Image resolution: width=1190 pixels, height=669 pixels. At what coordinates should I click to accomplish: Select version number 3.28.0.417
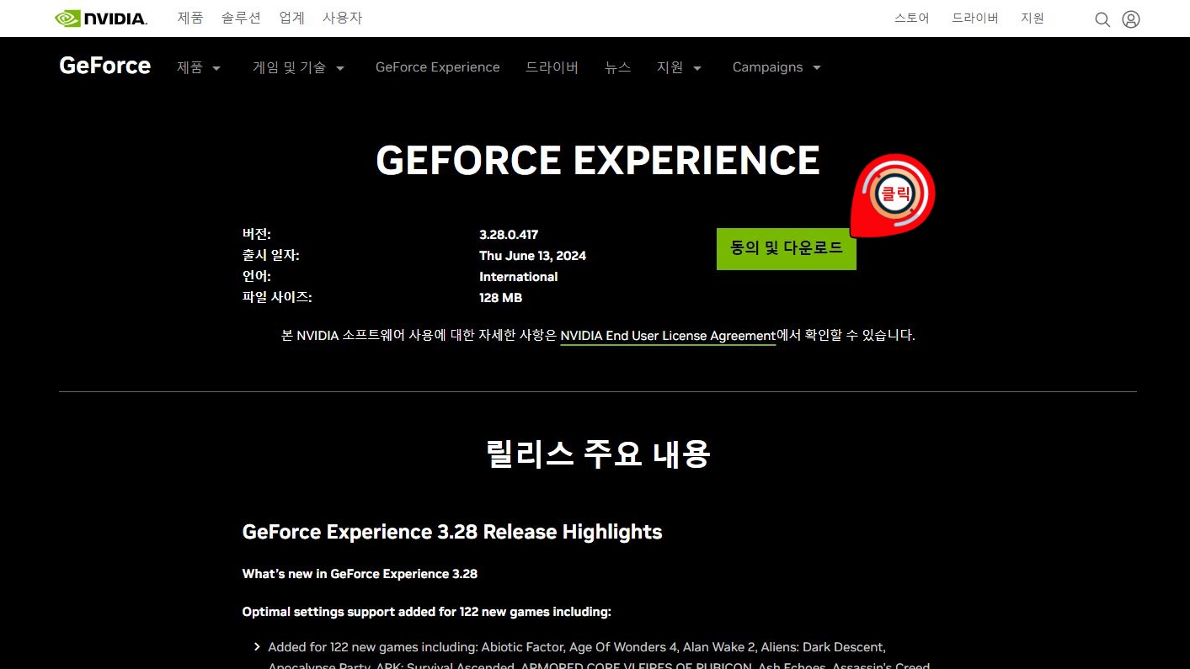[509, 235]
